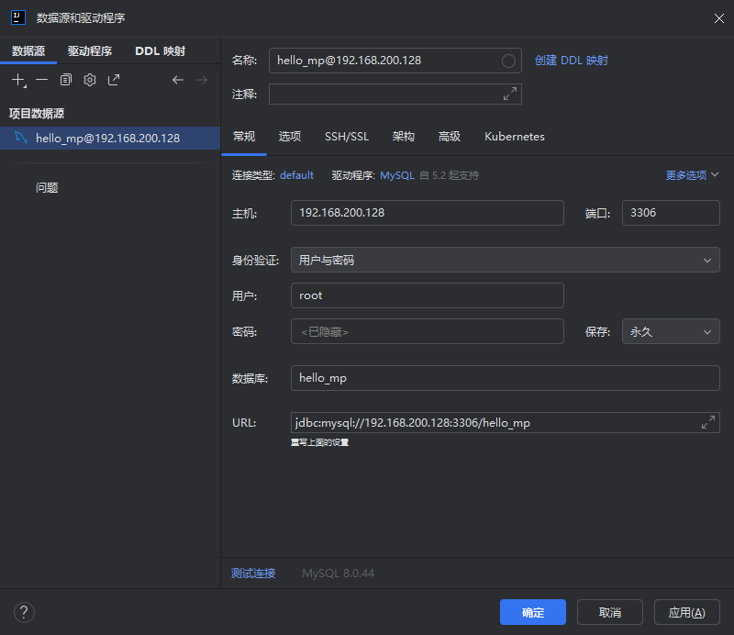Click the MySQL driver link
This screenshot has height=635, width=734.
[397, 175]
